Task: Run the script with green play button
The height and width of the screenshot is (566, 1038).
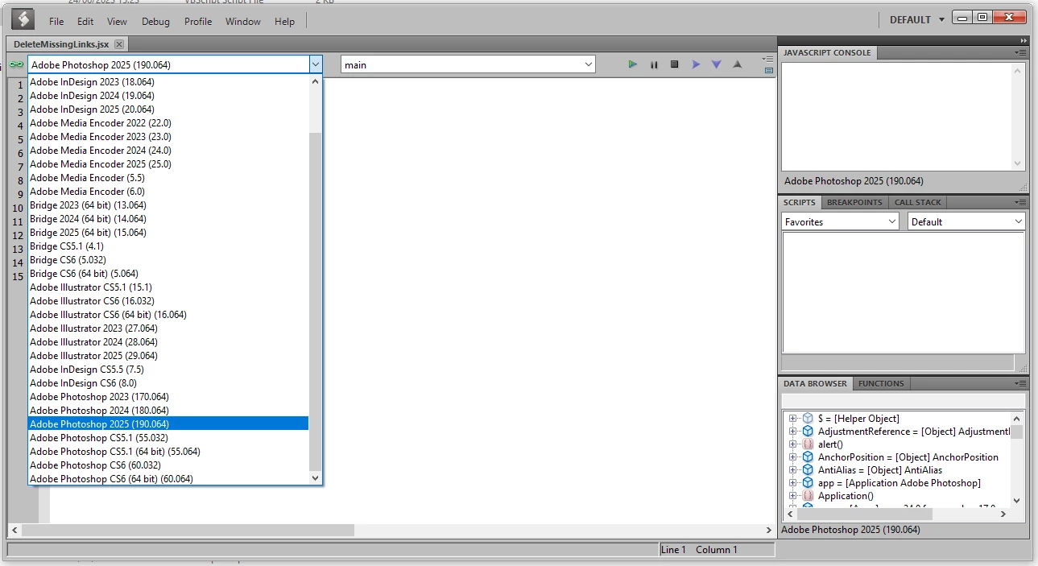Action: click(633, 64)
